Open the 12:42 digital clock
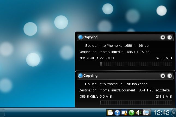This screenshot has height=117, width=176. point(161,112)
